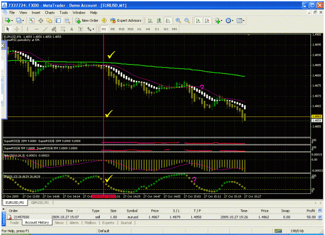Select the crosshair tool
This screenshot has width=325, height=235.
[x=17, y=29]
